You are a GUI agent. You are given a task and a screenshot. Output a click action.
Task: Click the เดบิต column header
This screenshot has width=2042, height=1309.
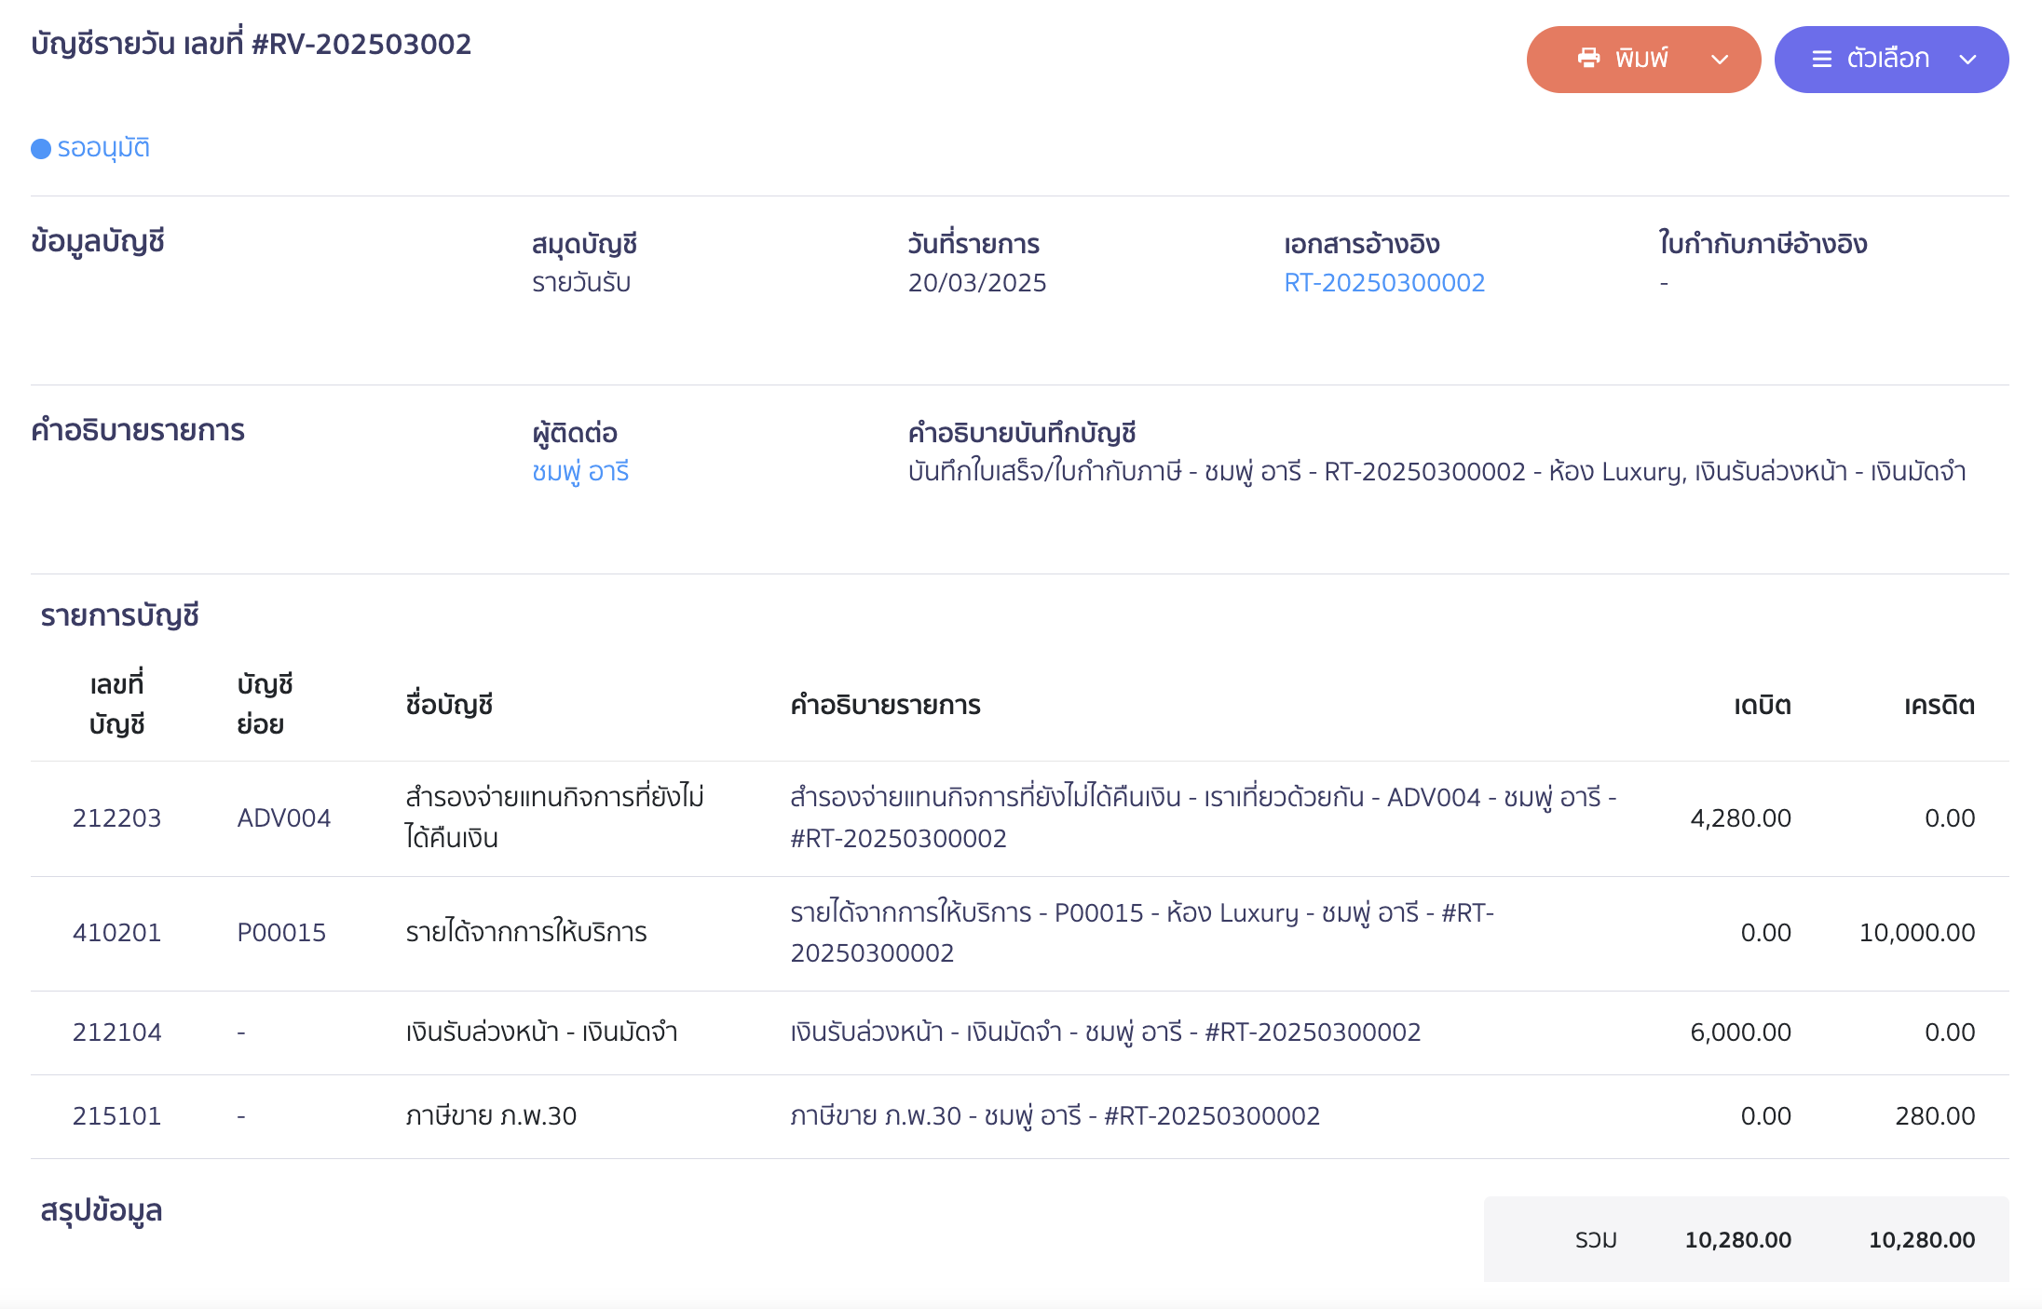1762,706
